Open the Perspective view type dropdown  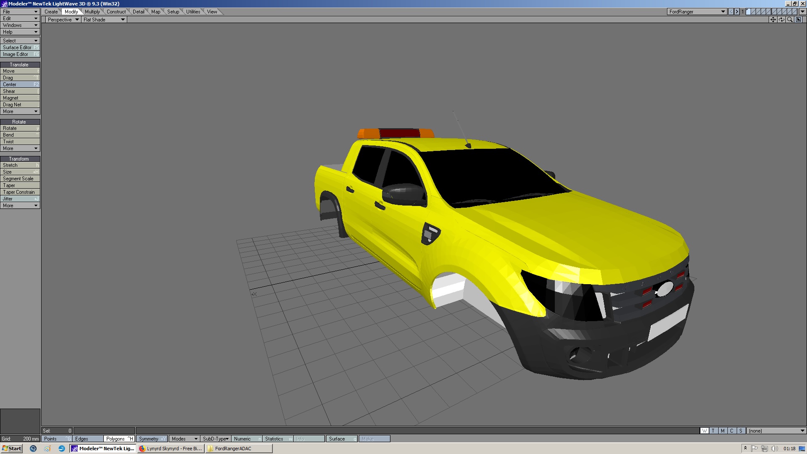pos(63,20)
